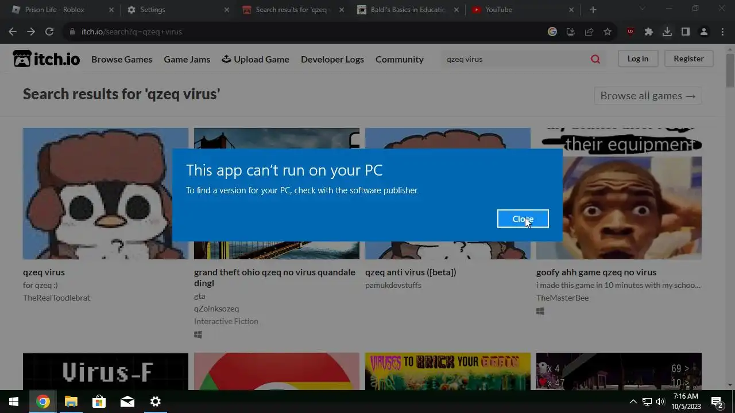
Task: Click the taskbar clock showing 7:16 AM
Action: pos(686,402)
